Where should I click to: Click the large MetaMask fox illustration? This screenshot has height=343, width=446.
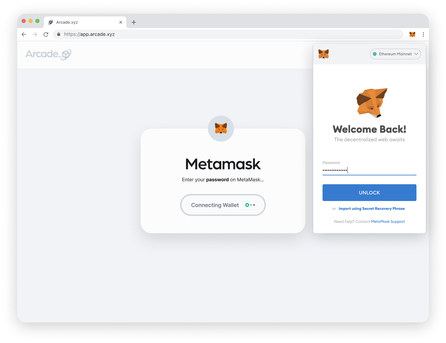[372, 103]
